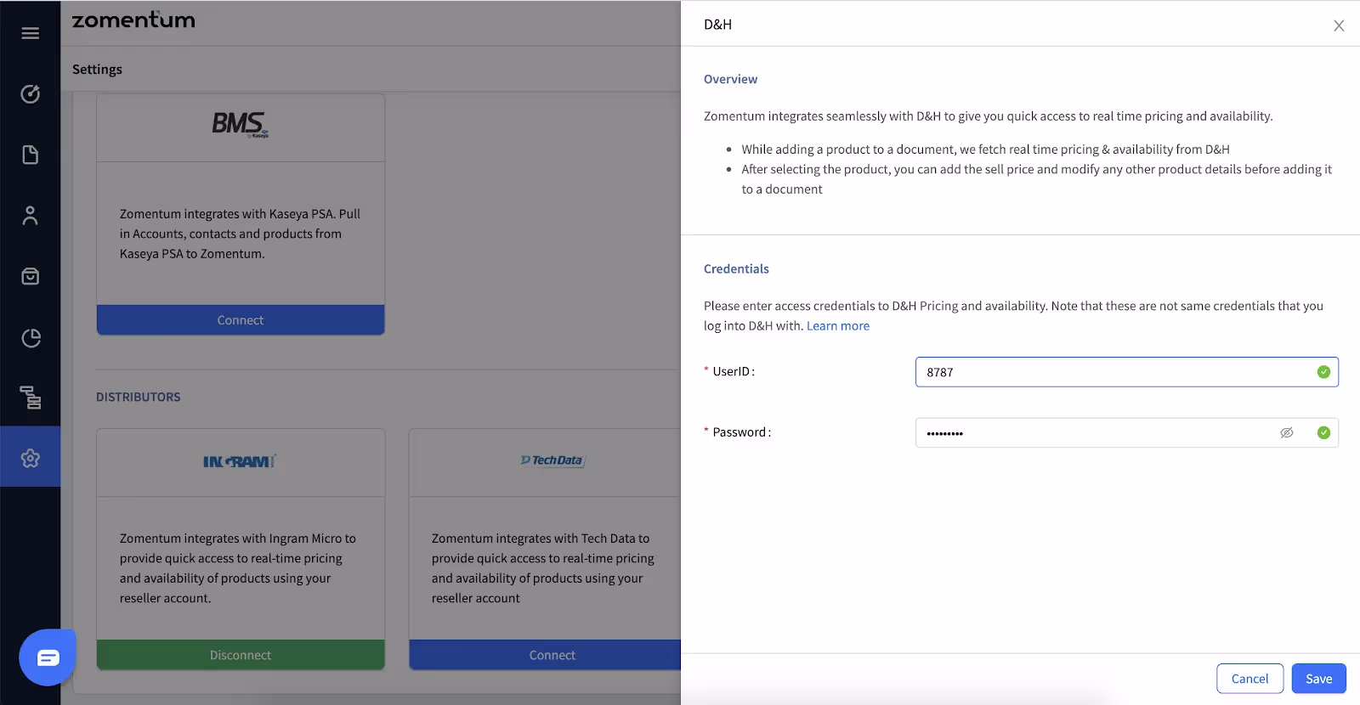
Task: Click the Overview heading
Action: click(730, 79)
